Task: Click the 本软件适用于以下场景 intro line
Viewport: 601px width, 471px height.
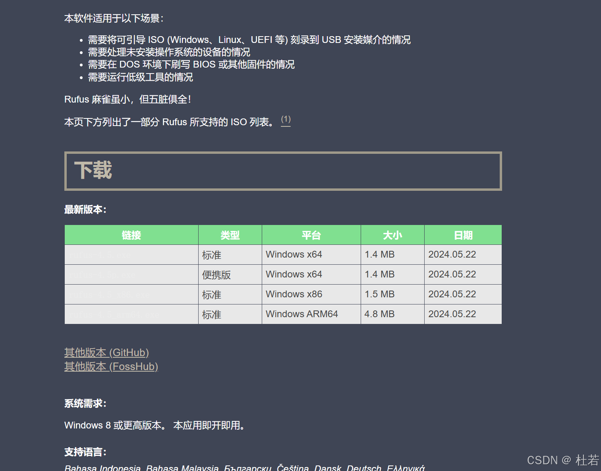Action: point(114,18)
